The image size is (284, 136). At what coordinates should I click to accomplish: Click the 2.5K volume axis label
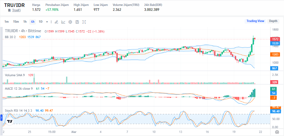[275, 75]
